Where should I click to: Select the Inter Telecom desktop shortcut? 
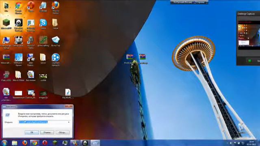click(31, 60)
